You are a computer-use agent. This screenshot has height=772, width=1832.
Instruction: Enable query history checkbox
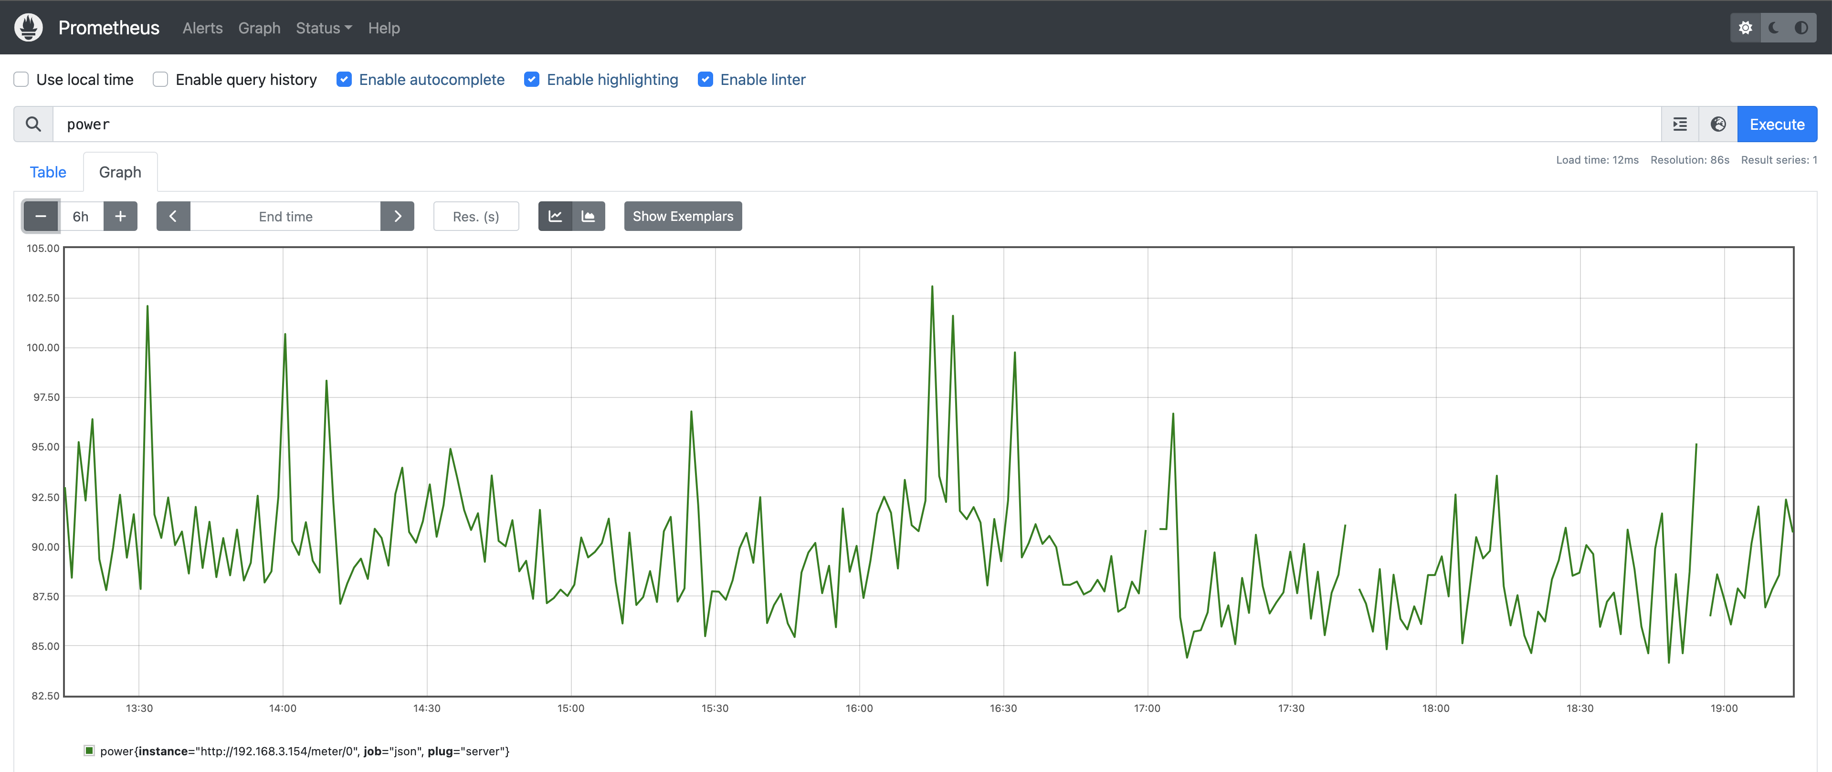[161, 80]
